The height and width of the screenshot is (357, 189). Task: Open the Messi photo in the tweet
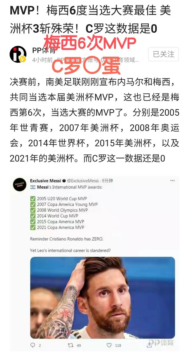102,297
